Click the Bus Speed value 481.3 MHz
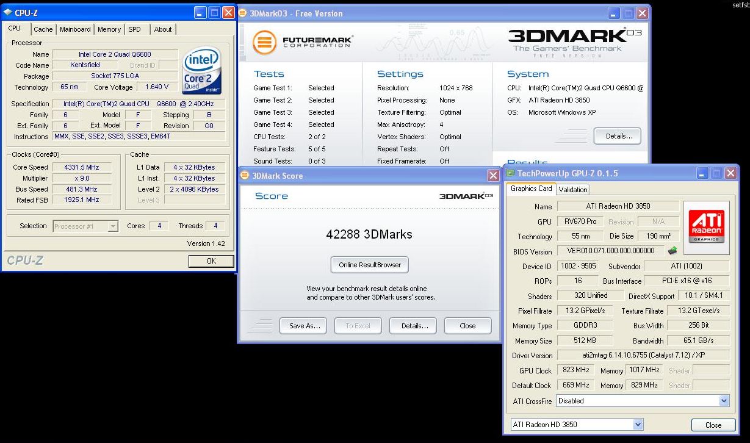 point(82,189)
